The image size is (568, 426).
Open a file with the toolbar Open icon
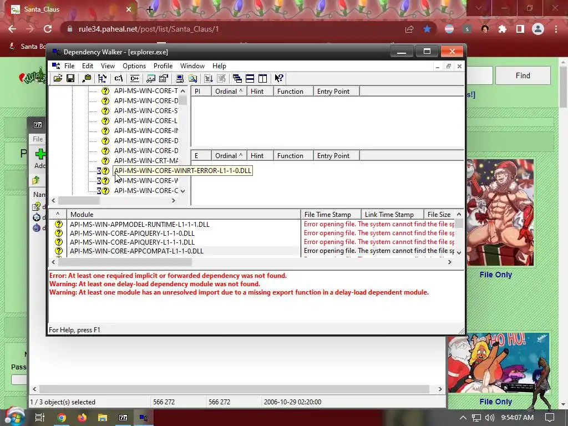click(58, 78)
